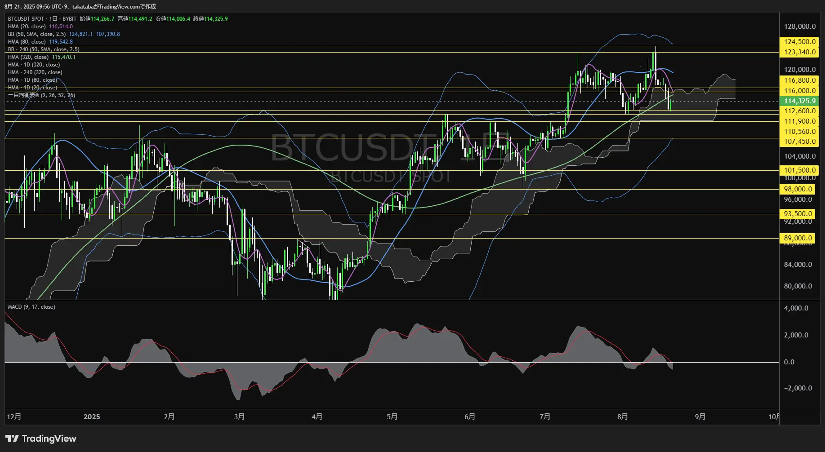825x452 pixels.
Task: Select the HMA (20, close) indicator legend
Action: [27, 27]
